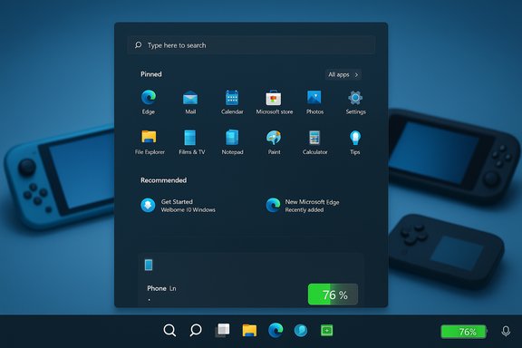
Task: Open File Explorer from the taskbar
Action: (x=249, y=331)
